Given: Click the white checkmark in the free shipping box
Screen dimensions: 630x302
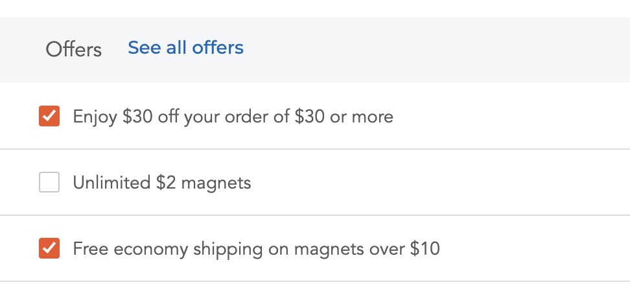Looking at the screenshot, I should (x=49, y=248).
